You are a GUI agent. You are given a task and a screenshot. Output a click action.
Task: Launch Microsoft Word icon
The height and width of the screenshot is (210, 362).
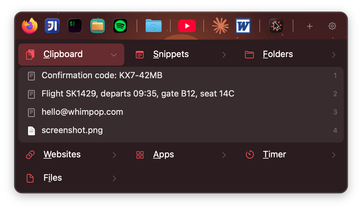tap(243, 26)
